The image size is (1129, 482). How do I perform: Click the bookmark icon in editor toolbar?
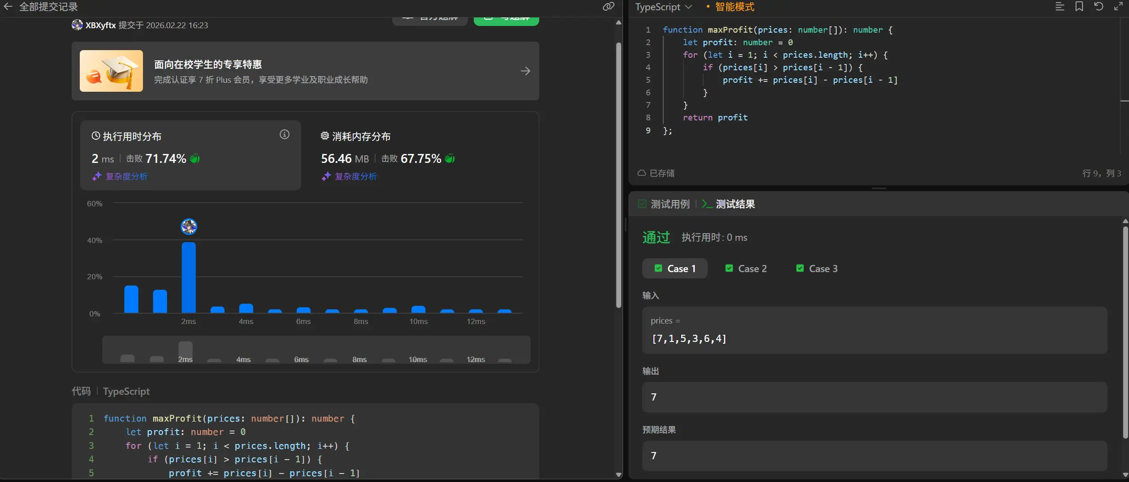(1079, 7)
